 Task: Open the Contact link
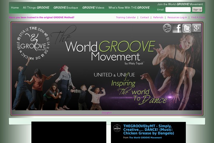(x=144, y=18)
